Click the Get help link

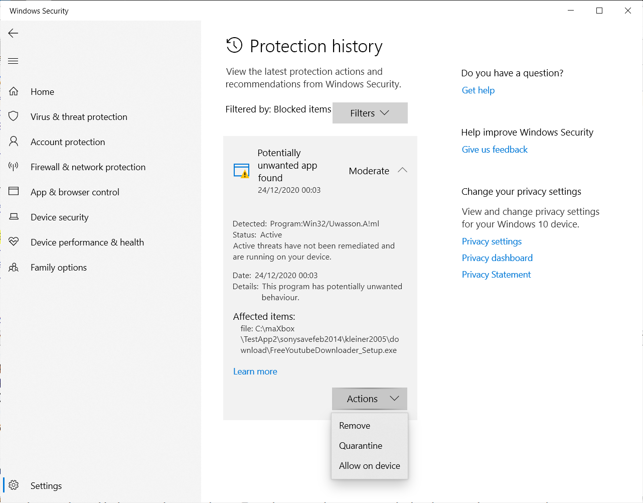(478, 90)
